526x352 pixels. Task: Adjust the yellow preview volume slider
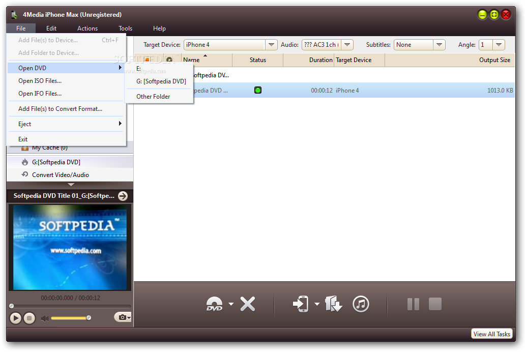[71, 318]
